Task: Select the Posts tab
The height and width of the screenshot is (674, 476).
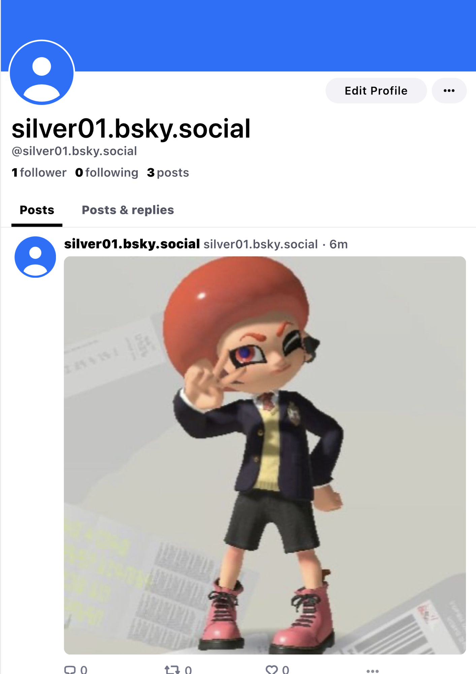Action: coord(37,210)
